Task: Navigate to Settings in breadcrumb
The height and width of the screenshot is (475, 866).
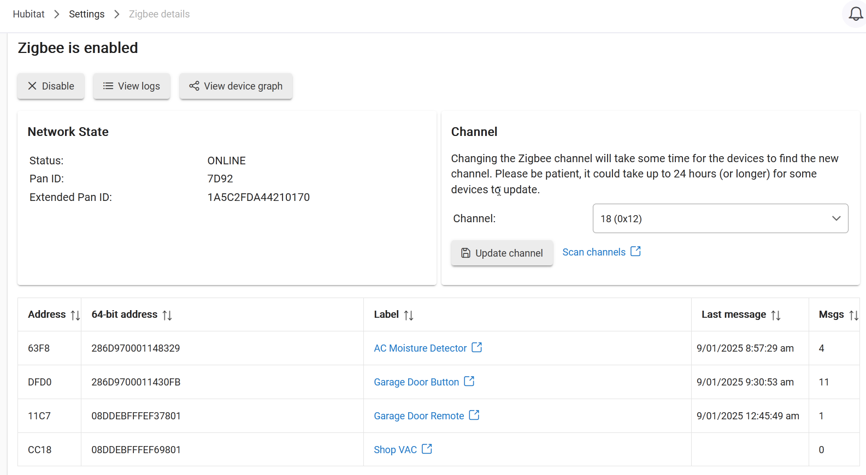Action: pos(86,14)
